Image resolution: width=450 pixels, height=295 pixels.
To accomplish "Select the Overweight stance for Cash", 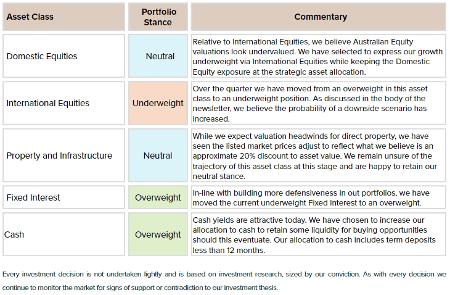I will [x=158, y=235].
